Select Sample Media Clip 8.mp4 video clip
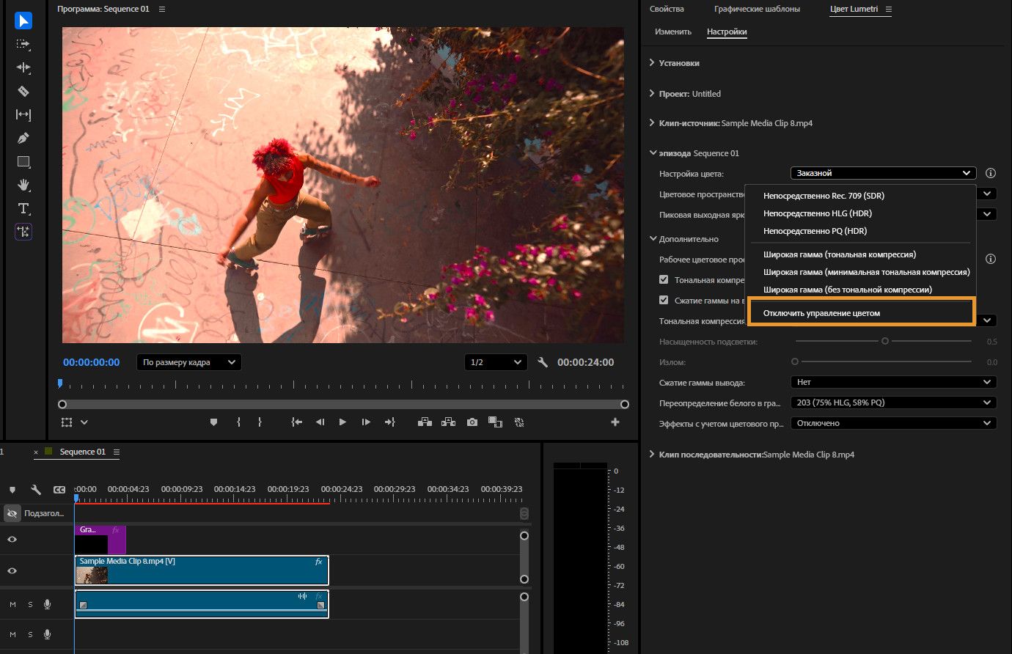 pyautogui.click(x=202, y=570)
